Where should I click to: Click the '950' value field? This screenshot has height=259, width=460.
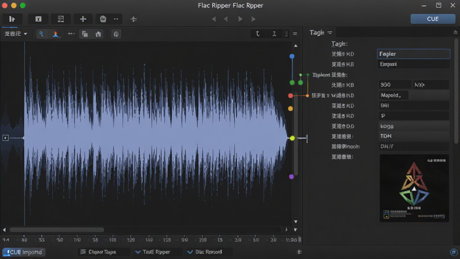pos(394,85)
